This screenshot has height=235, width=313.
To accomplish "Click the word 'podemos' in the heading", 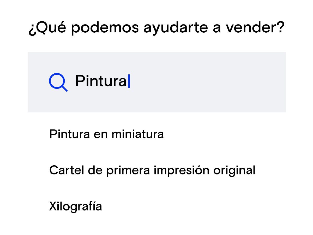I will click(105, 28).
